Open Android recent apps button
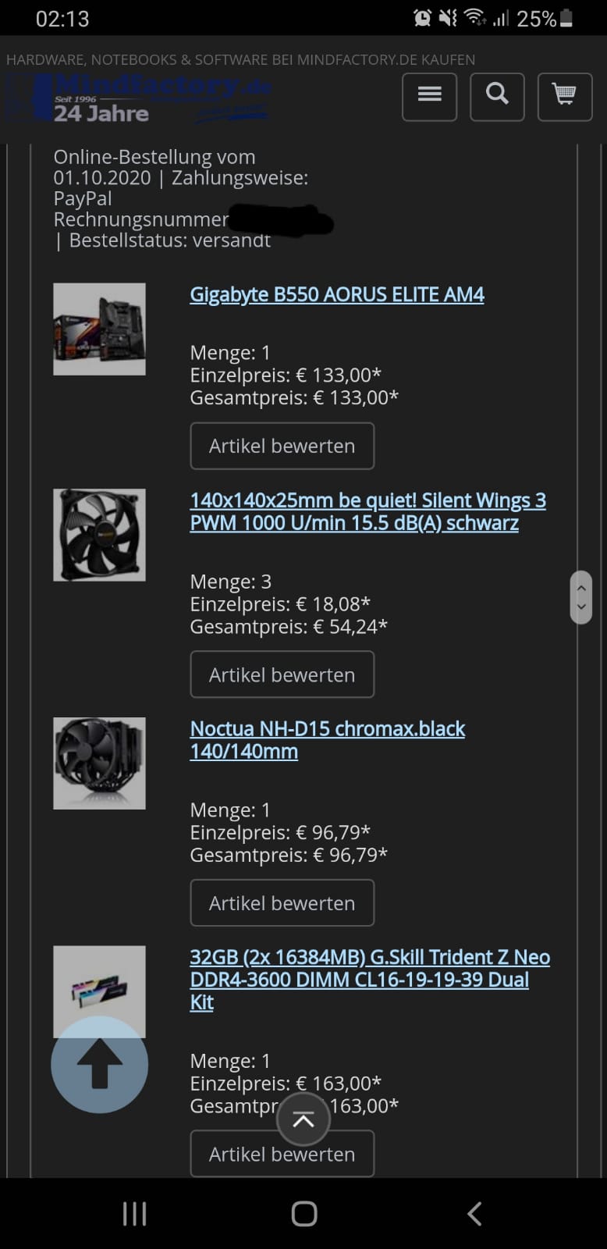The image size is (607, 1249). click(x=134, y=1214)
